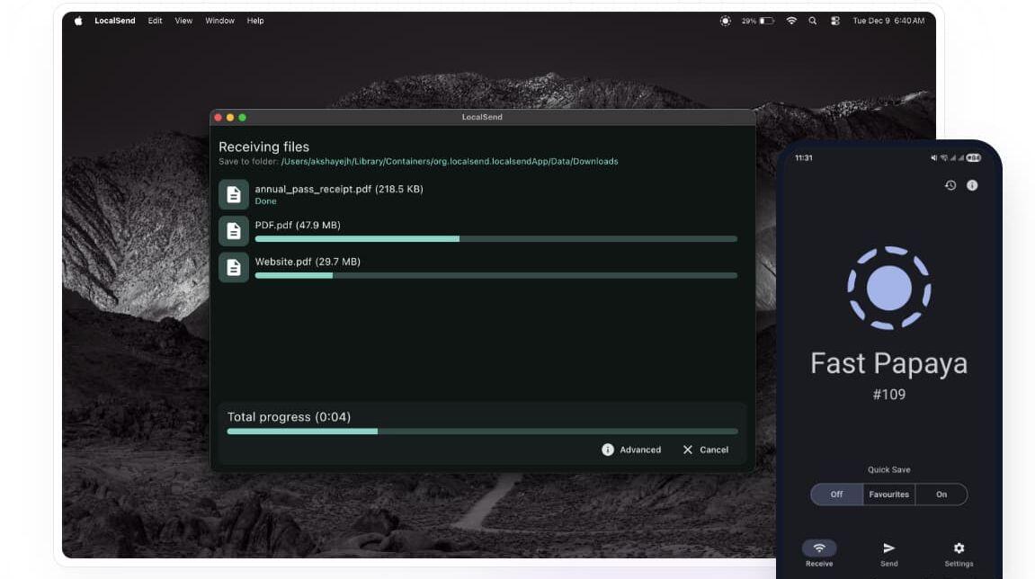Open the Window menu
1035x579 pixels.
[219, 21]
